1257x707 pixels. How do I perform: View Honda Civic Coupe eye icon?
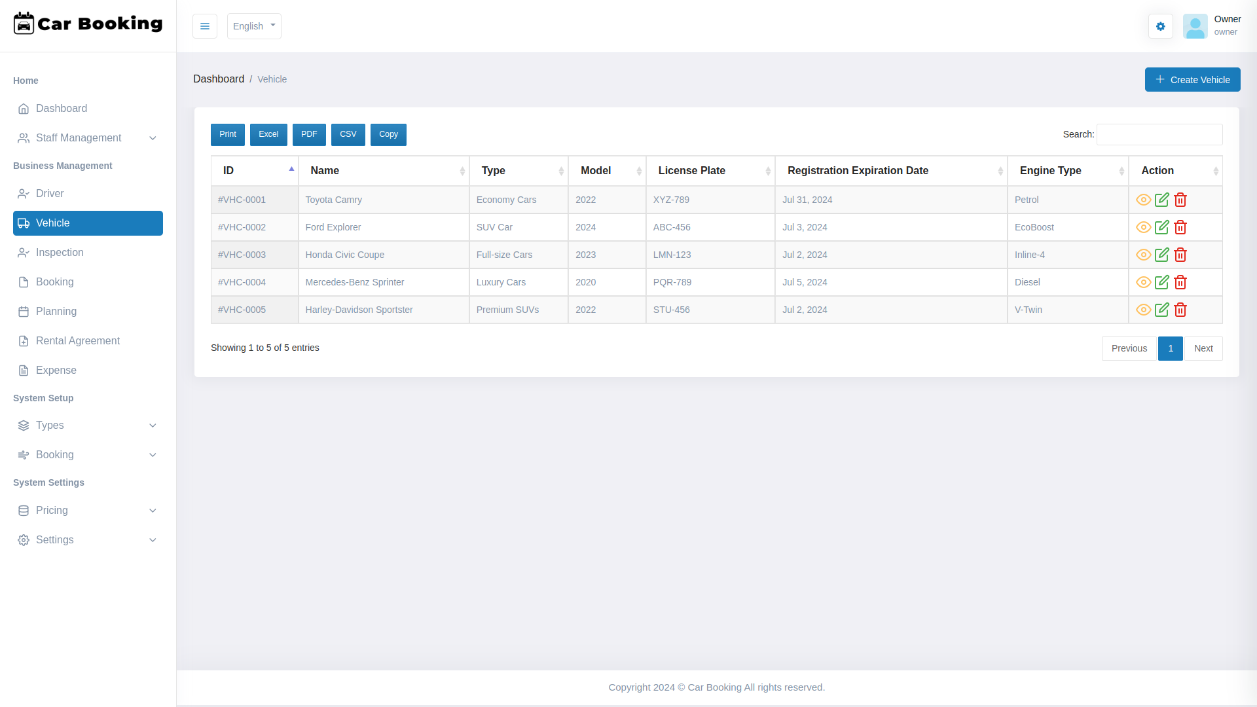pyautogui.click(x=1143, y=255)
